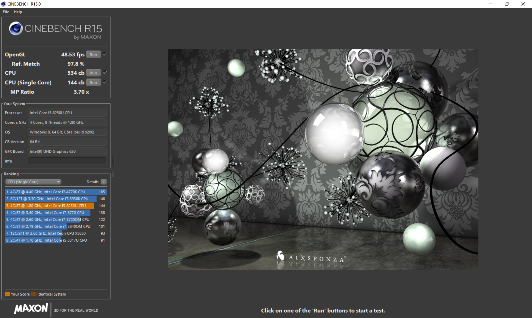Click the Identical System color swatch
Image resolution: width=532 pixels, height=318 pixels.
pos(34,294)
